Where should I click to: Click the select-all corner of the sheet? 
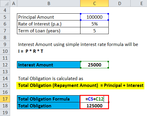(x=5, y=3)
